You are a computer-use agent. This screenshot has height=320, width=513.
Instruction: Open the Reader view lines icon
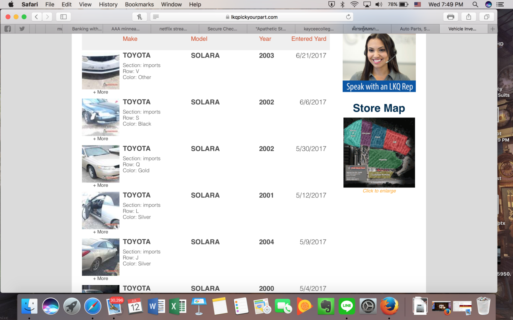[156, 17]
